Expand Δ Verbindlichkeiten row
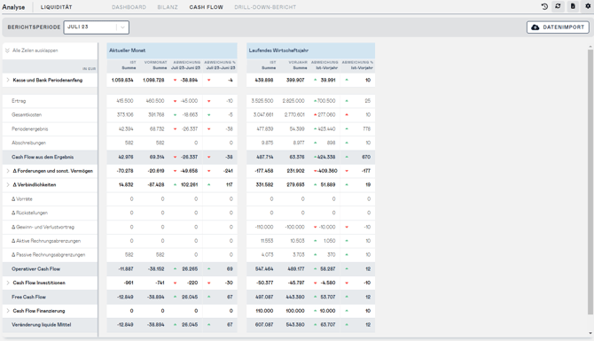 (x=8, y=185)
